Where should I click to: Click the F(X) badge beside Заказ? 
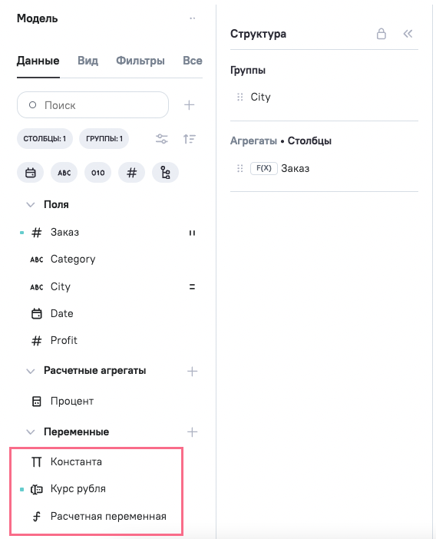263,168
